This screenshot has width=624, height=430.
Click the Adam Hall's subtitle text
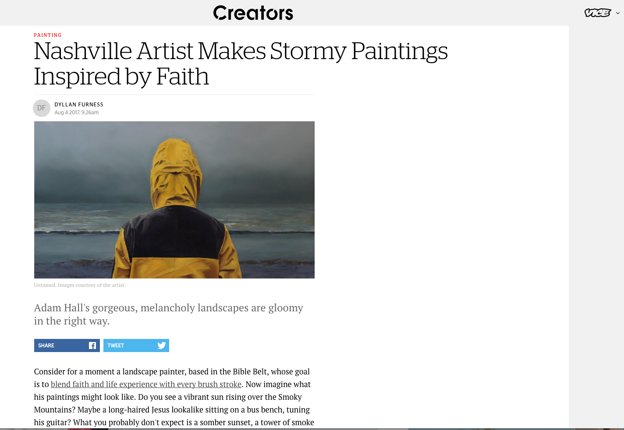[169, 314]
